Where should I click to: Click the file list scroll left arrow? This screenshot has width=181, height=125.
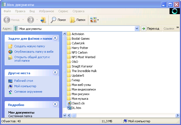pos(69,115)
